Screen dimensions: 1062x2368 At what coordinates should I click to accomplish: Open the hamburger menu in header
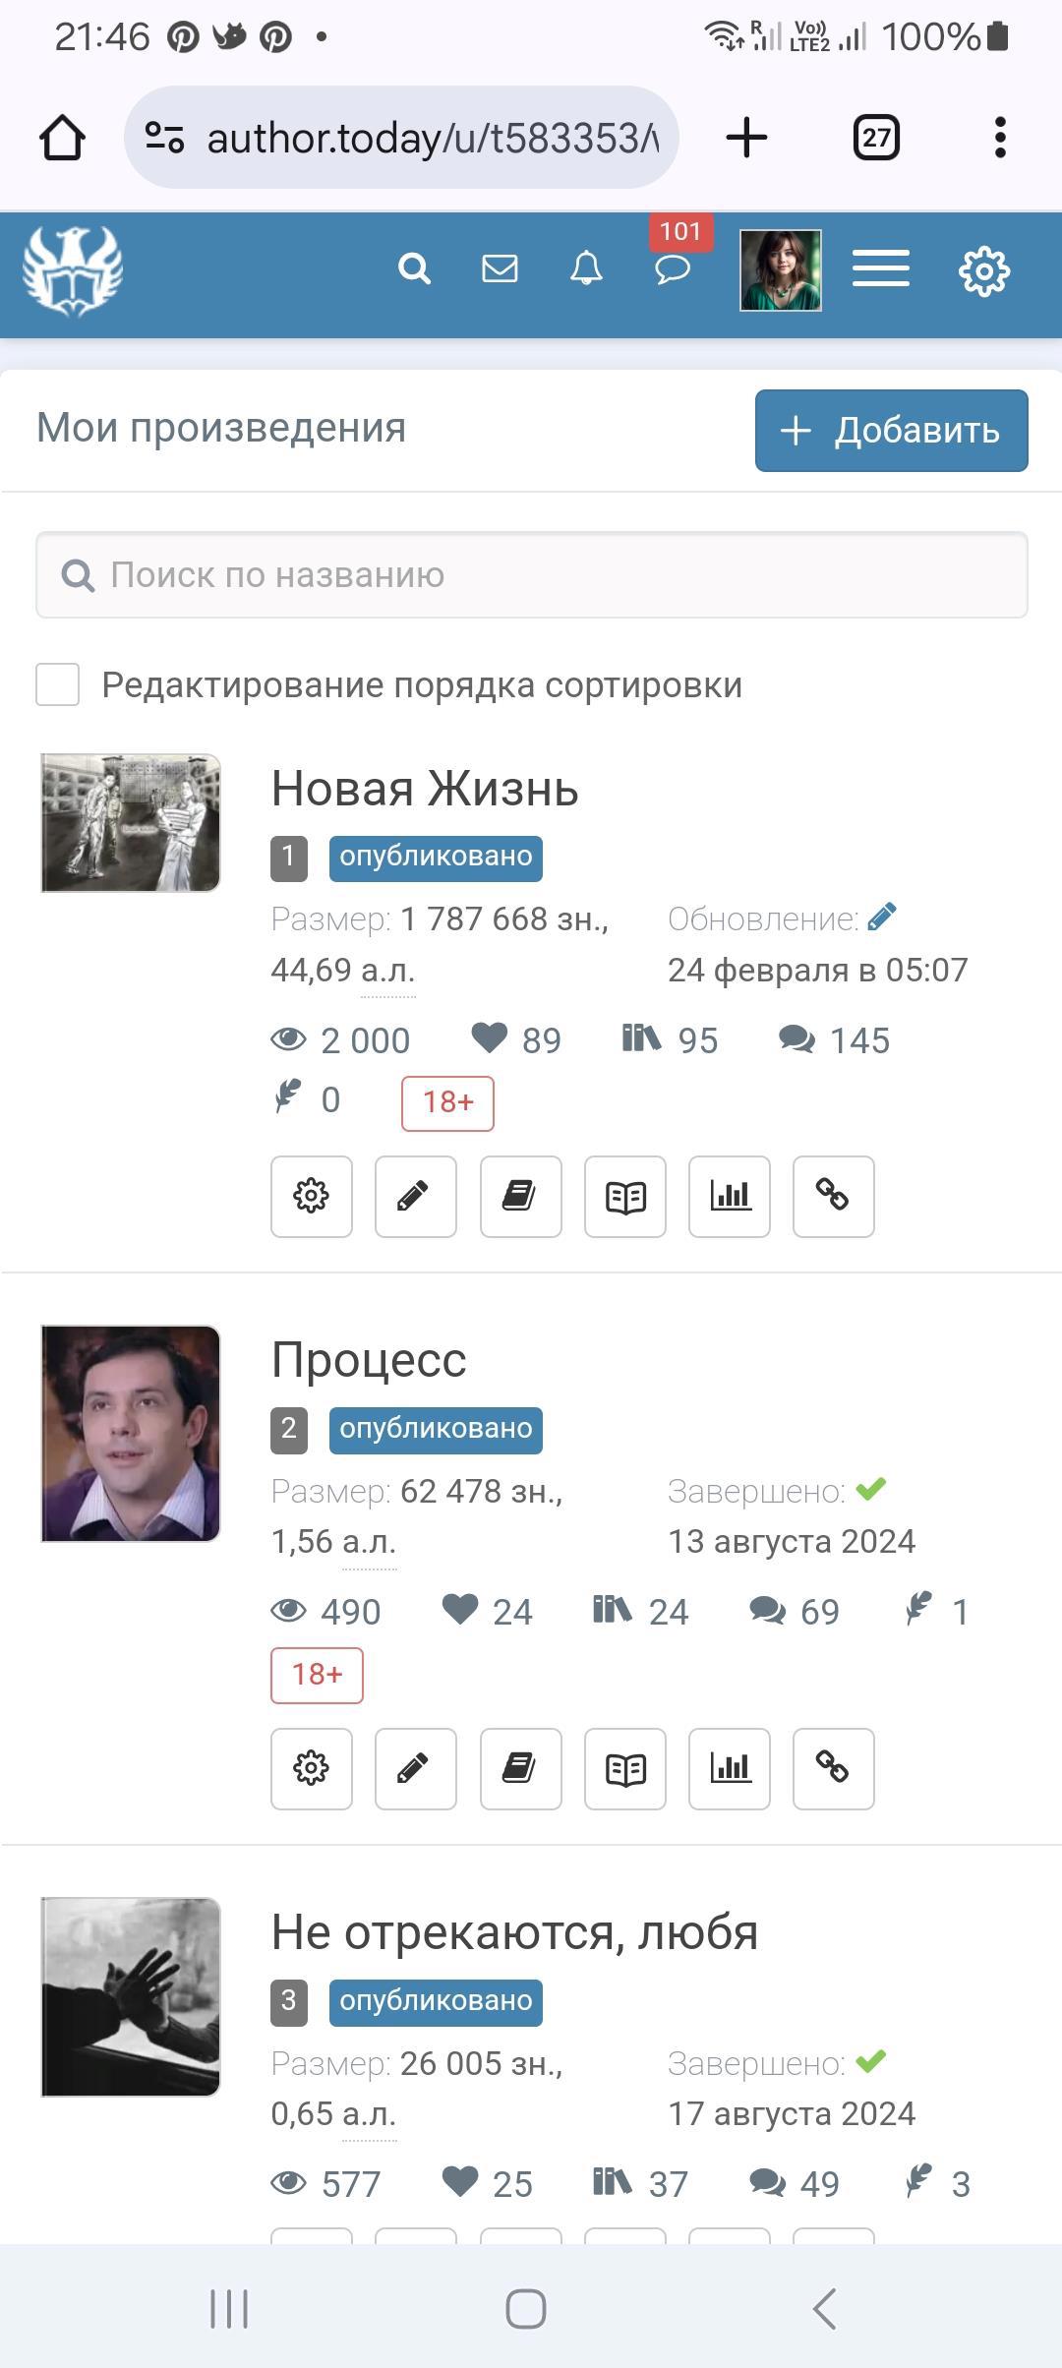click(881, 268)
